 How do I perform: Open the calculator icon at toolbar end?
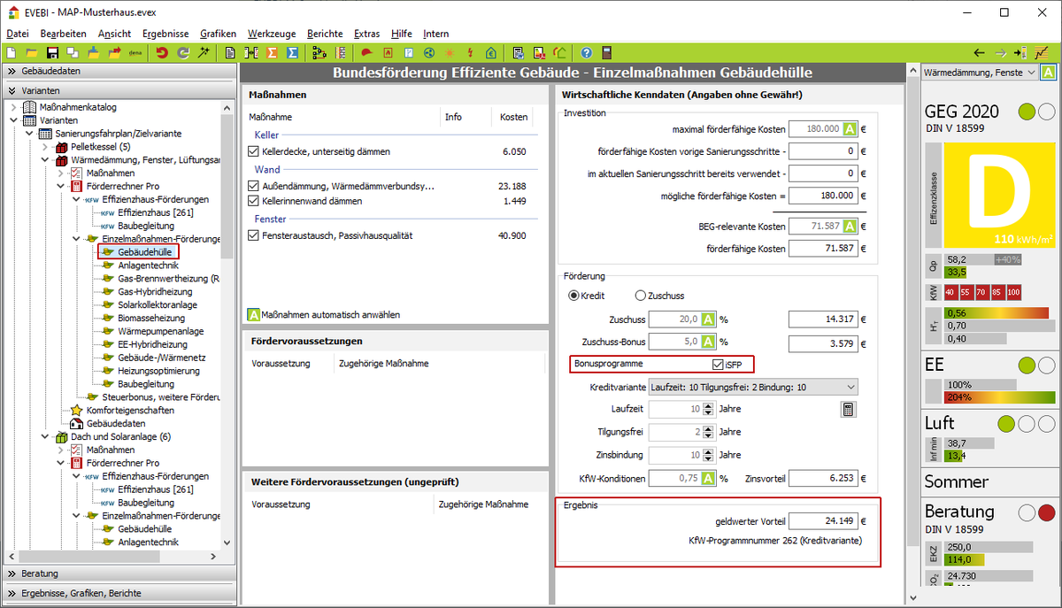click(x=606, y=53)
